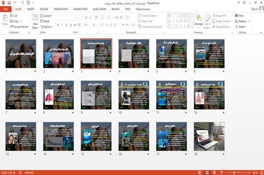Select the Cut command
The image size is (264, 175).
click(x=14, y=16)
